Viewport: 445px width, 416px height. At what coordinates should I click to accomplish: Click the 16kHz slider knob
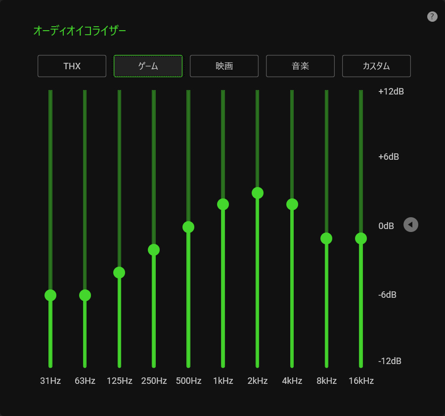[x=361, y=238]
